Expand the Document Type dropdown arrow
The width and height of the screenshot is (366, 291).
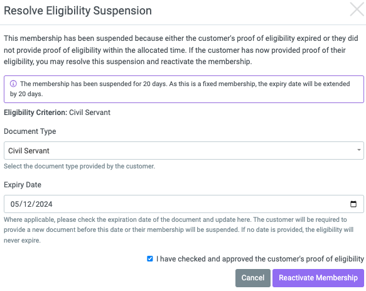(x=358, y=150)
